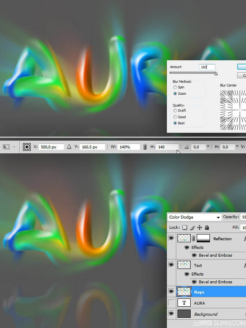Viewport: 246px width, 328px height.
Task: Choose Draft quality
Action: (175, 110)
